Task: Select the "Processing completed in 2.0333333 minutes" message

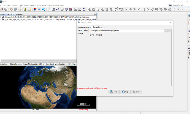Action: tap(92, 88)
